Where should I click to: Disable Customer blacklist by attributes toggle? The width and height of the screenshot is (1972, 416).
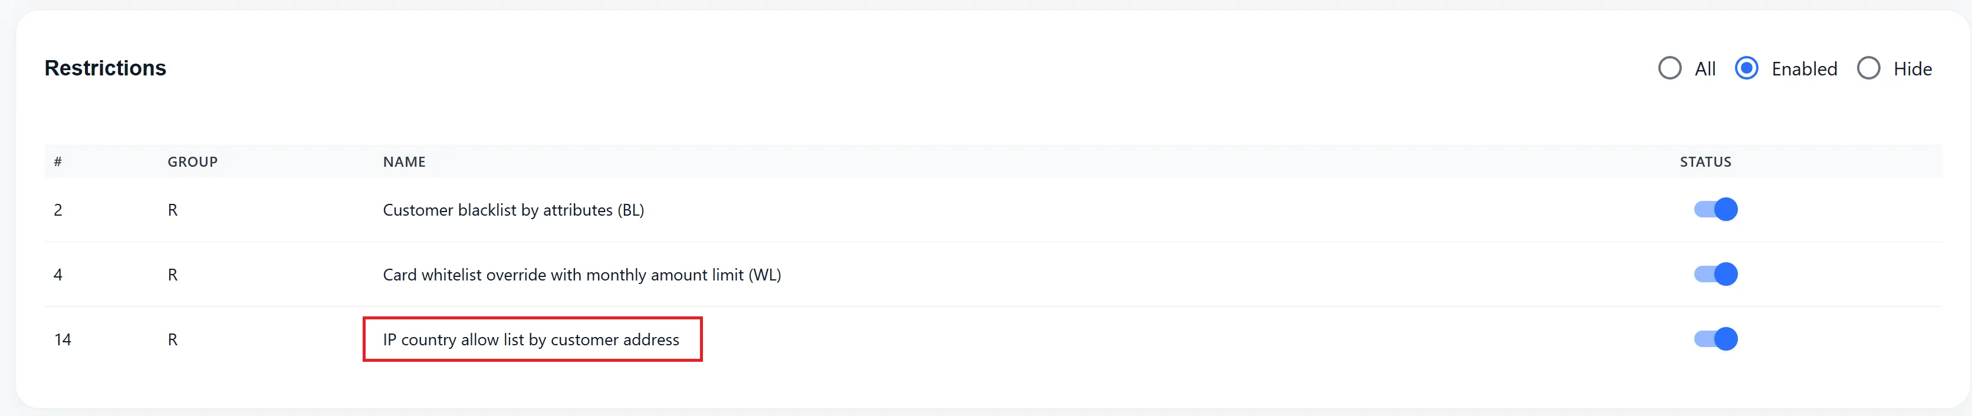(1715, 210)
